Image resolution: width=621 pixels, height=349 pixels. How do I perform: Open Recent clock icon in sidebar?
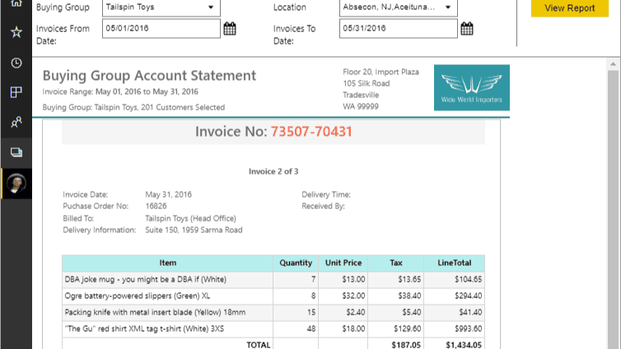point(16,63)
